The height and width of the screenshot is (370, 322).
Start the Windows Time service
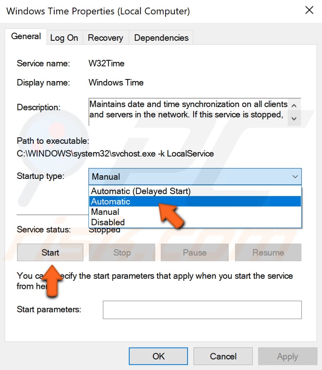tap(50, 252)
